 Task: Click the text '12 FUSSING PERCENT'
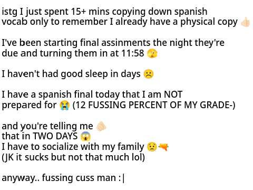click(x=120, y=105)
